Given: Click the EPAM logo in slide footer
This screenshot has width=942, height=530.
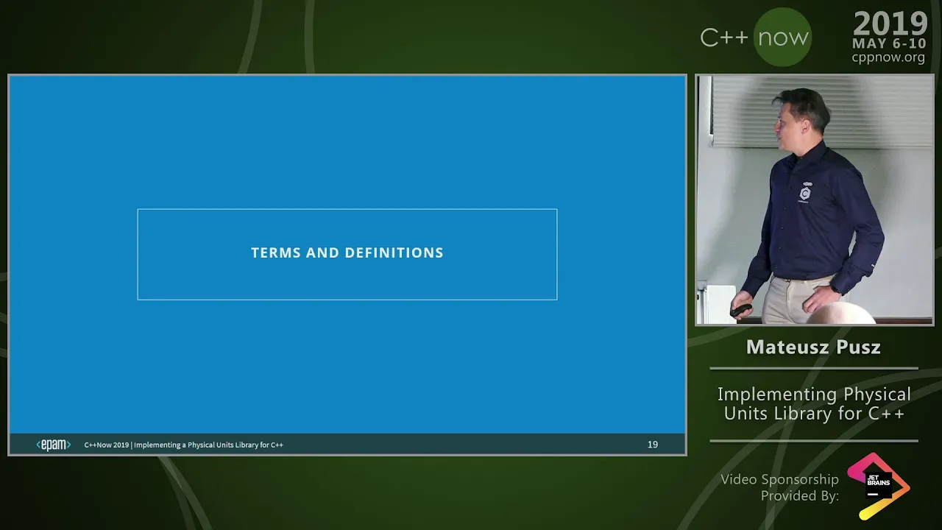Looking at the screenshot, I should (54, 445).
